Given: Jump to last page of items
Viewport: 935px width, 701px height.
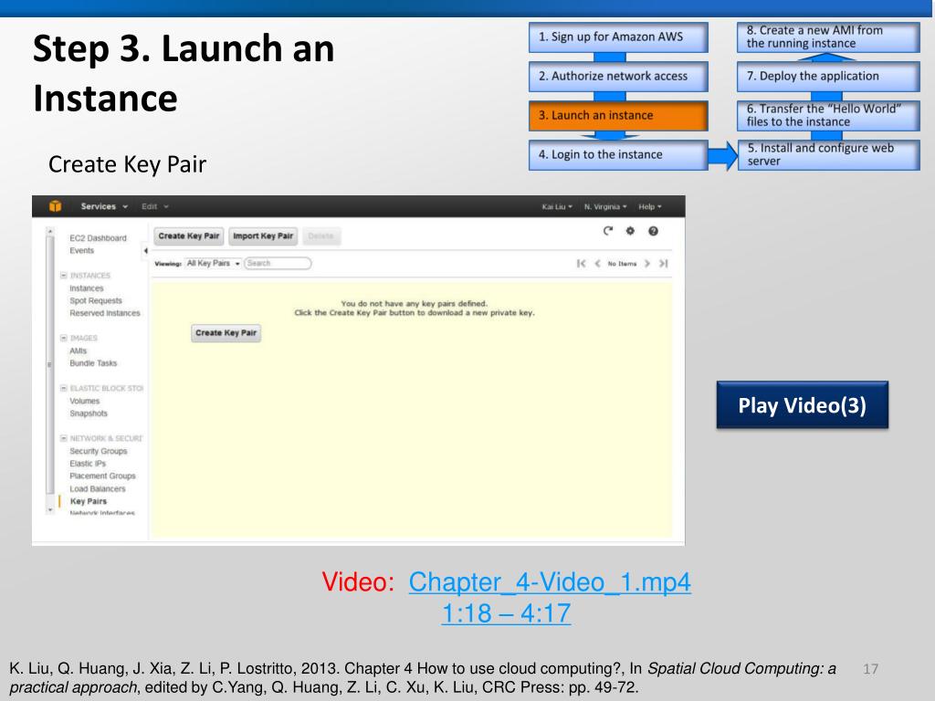Looking at the screenshot, I should pos(664,263).
